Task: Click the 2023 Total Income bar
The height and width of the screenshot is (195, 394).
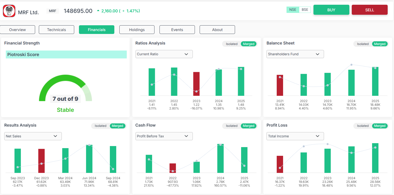Action: [327, 161]
